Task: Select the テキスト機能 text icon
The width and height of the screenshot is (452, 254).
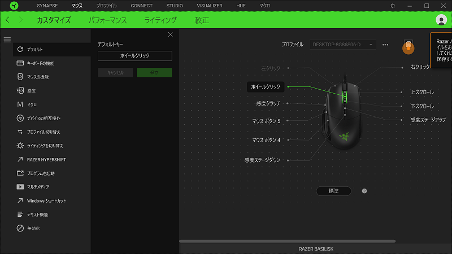Action: click(20, 214)
